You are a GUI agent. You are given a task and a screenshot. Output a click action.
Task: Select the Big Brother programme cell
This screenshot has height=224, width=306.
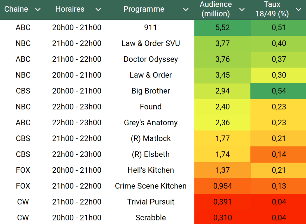(151, 91)
